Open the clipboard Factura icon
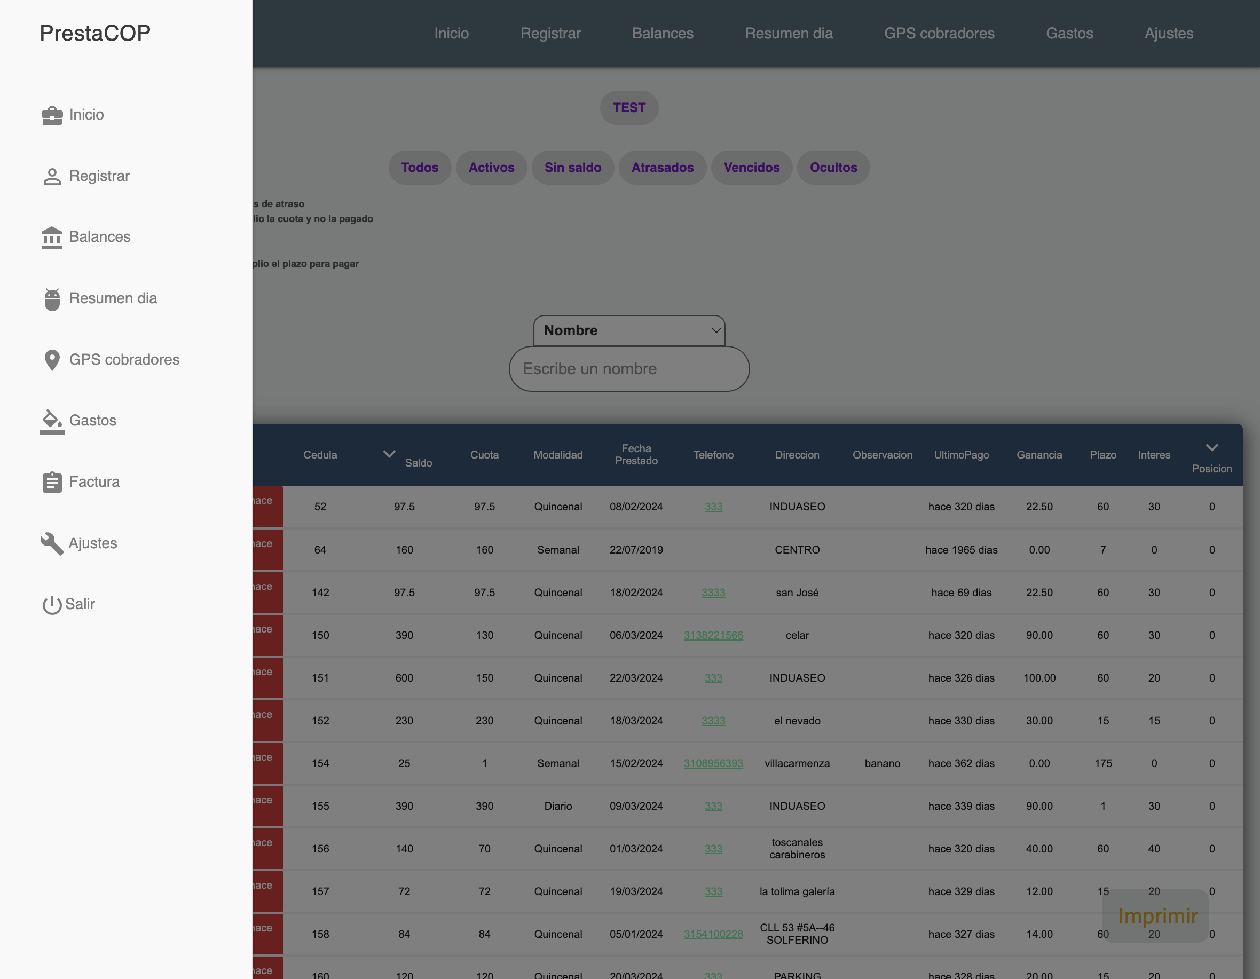The image size is (1260, 979). pyautogui.click(x=52, y=482)
